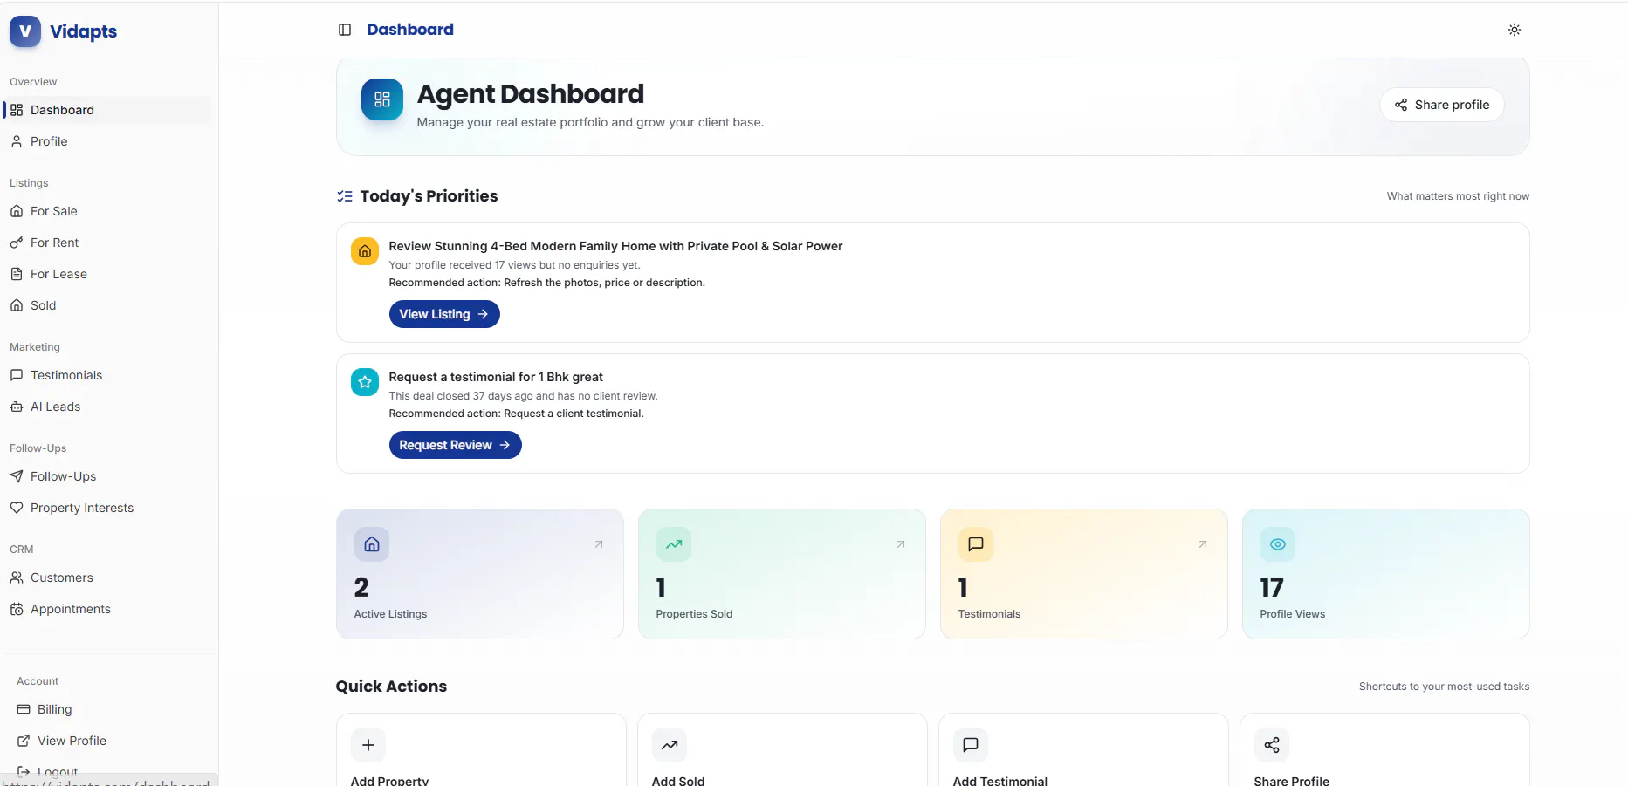The image size is (1628, 786).
Task: Click the Dashboard breadcrumb title
Action: click(410, 30)
